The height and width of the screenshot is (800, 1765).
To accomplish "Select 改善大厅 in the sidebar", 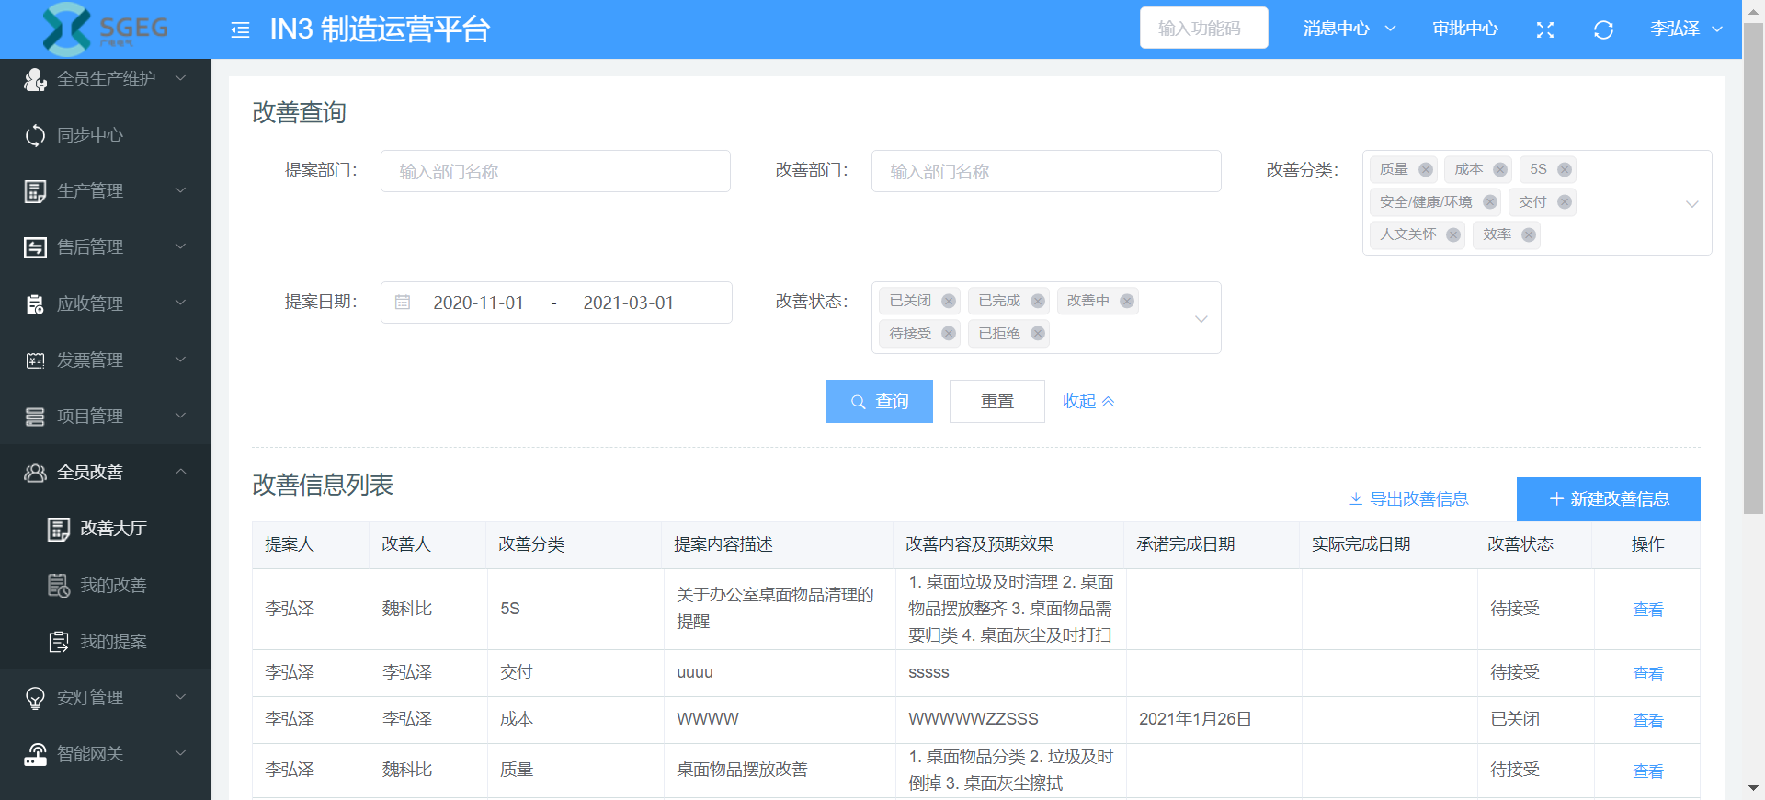I will (x=112, y=528).
